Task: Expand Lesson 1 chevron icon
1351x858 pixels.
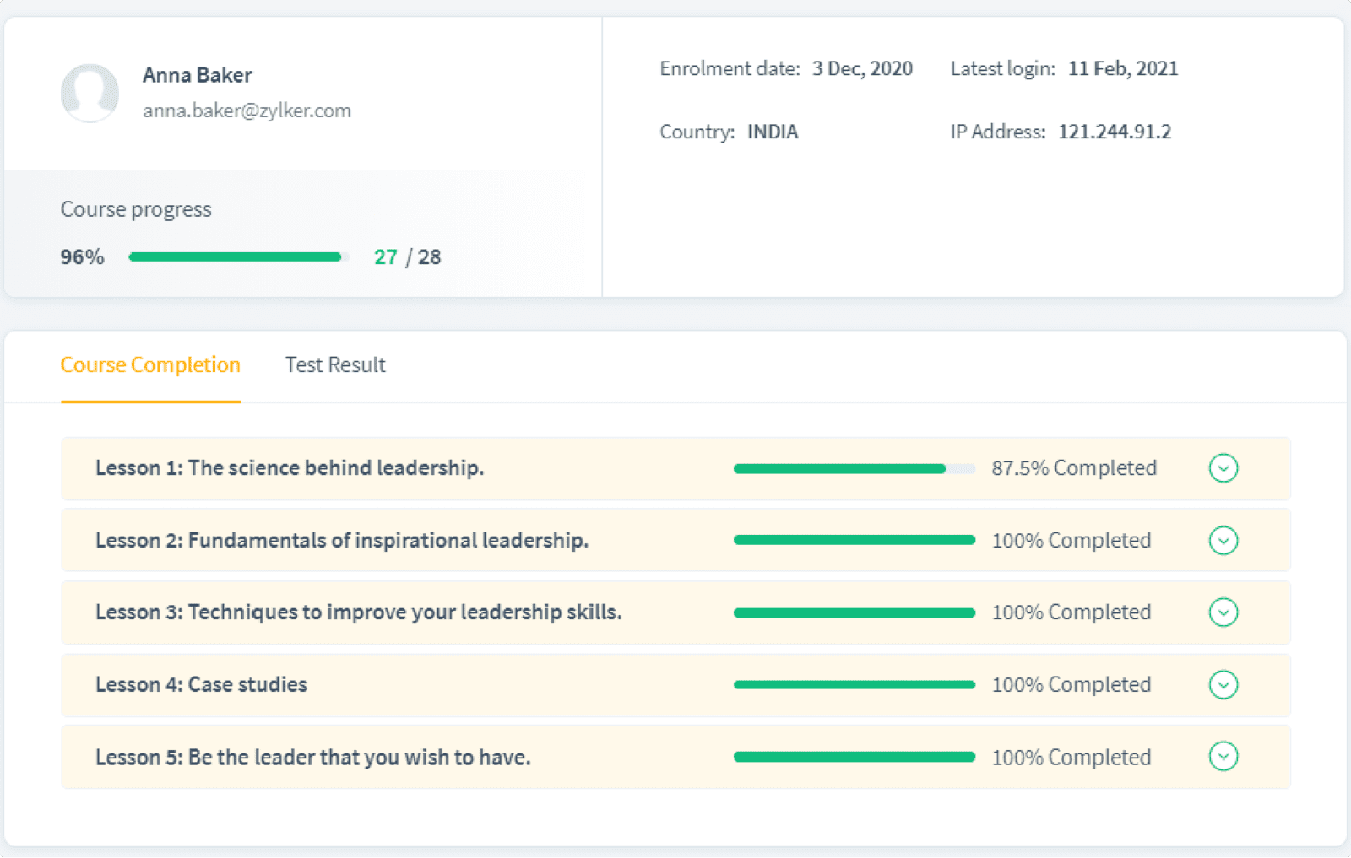Action: (1223, 468)
